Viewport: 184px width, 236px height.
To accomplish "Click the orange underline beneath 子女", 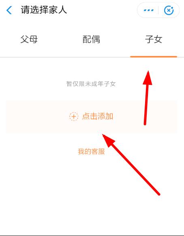I will [x=154, y=57].
